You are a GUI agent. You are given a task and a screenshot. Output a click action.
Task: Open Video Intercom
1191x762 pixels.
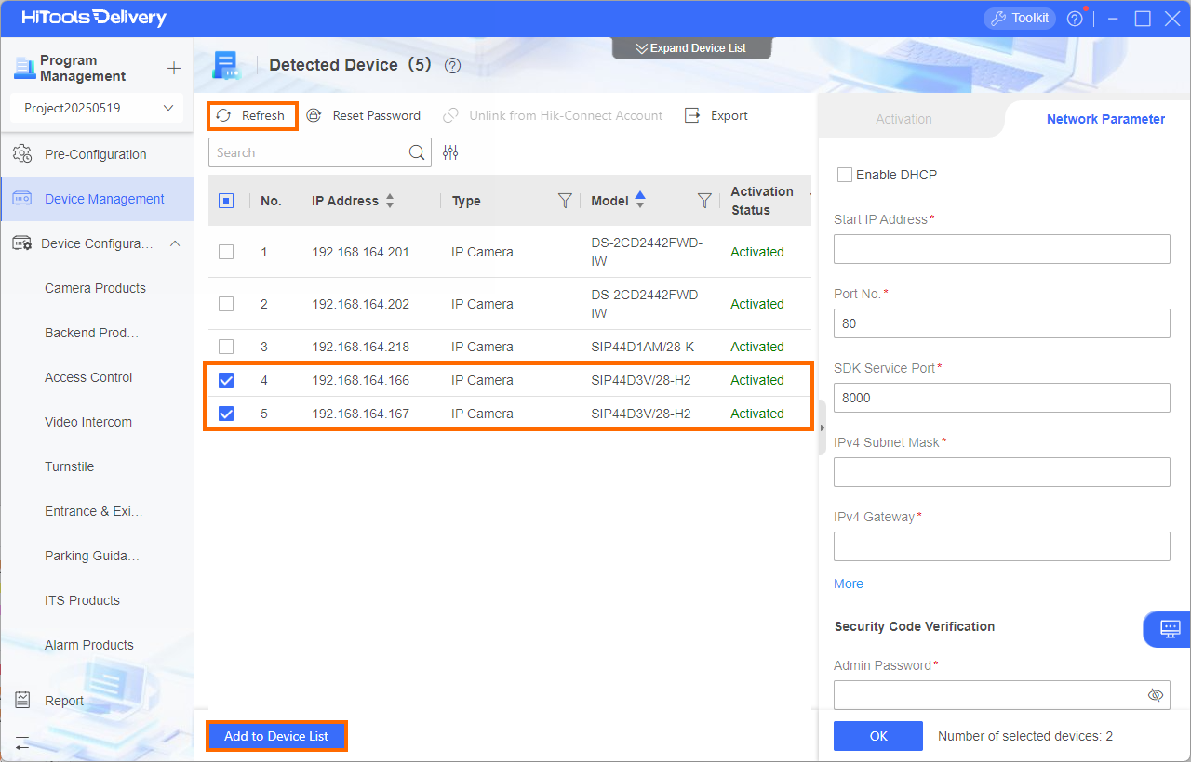click(88, 422)
